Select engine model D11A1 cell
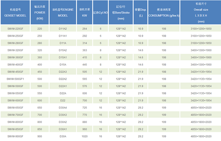Screen dimensions: 221x141 click(63, 36)
